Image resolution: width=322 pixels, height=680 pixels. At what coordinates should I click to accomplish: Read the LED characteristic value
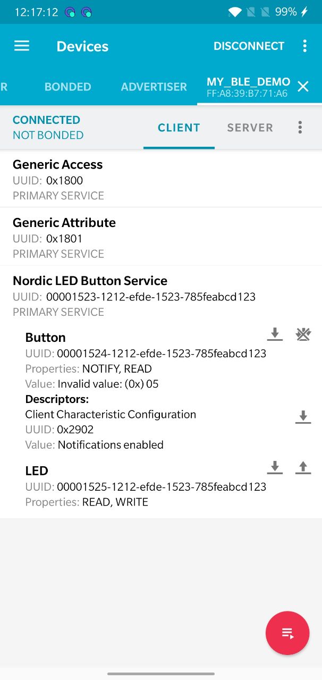coord(275,467)
